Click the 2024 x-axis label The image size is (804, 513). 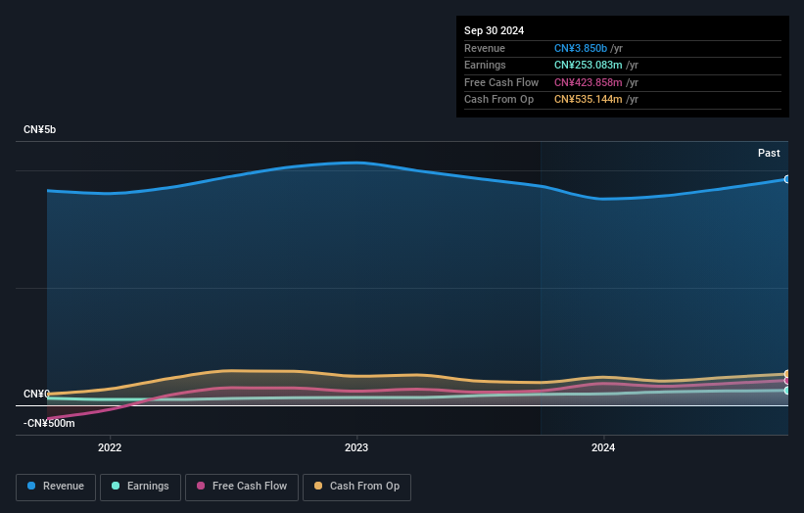tap(603, 447)
